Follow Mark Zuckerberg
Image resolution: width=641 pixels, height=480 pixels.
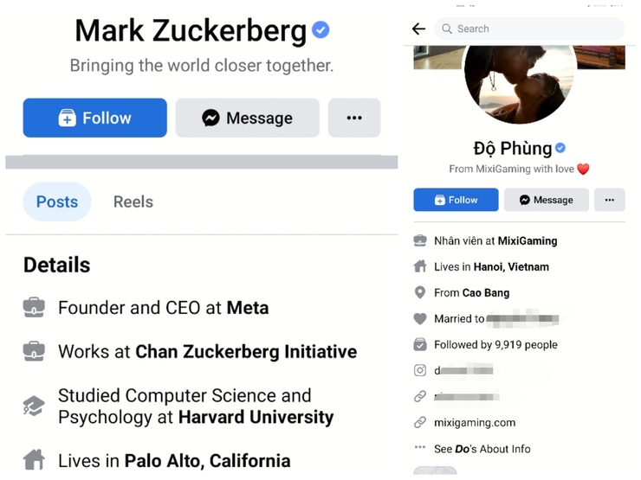coord(95,118)
